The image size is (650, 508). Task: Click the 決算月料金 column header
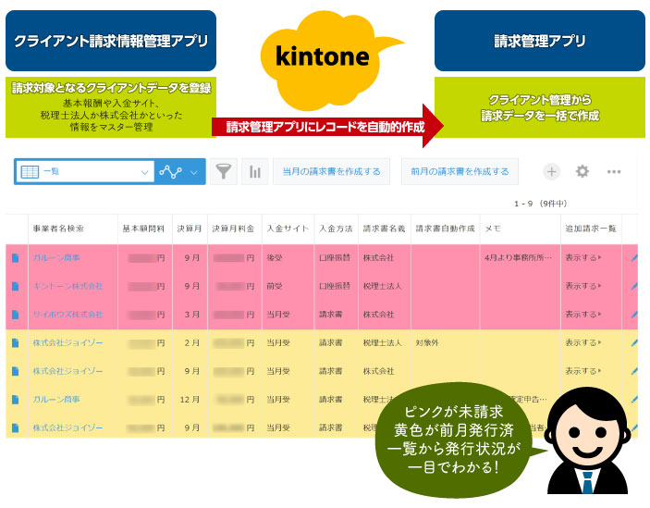pyautogui.click(x=233, y=229)
